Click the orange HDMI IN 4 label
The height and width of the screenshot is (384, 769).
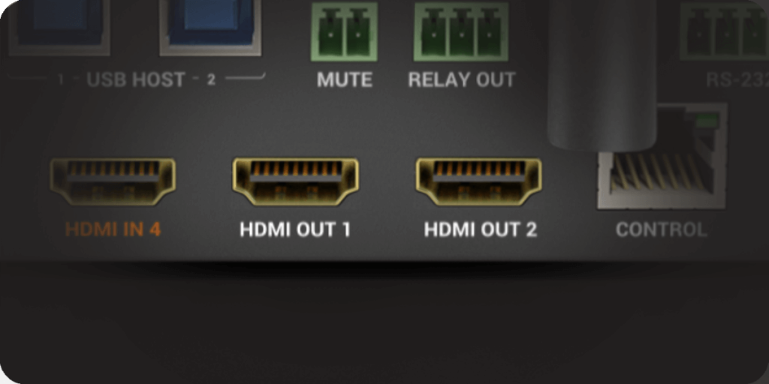coord(113,229)
